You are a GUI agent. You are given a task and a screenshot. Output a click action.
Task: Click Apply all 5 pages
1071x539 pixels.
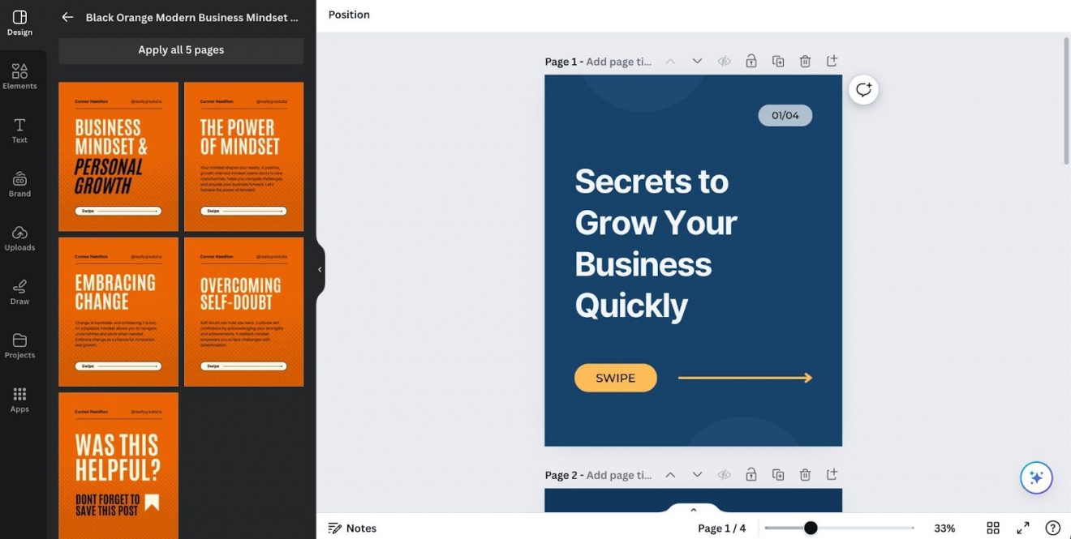[180, 50]
